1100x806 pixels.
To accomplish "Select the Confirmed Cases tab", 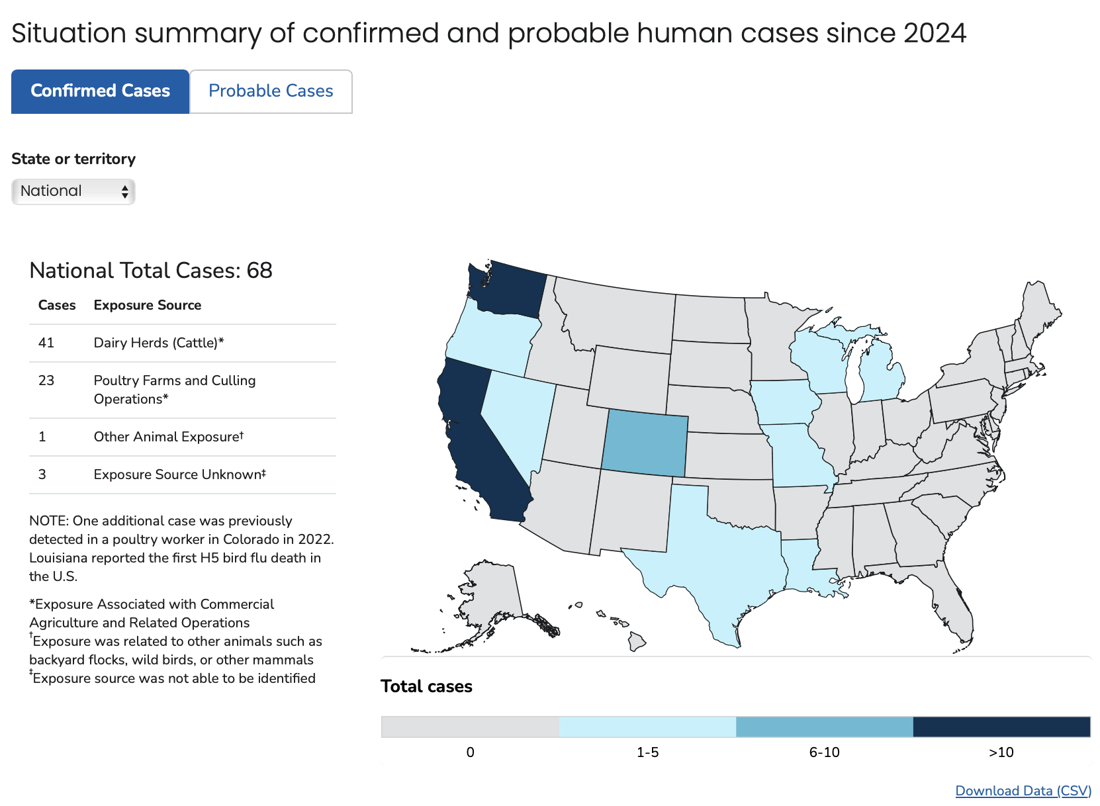I will coord(101,91).
